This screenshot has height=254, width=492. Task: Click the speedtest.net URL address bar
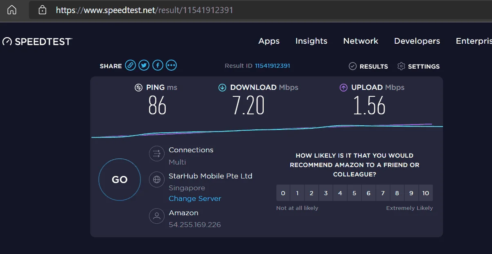(260, 10)
